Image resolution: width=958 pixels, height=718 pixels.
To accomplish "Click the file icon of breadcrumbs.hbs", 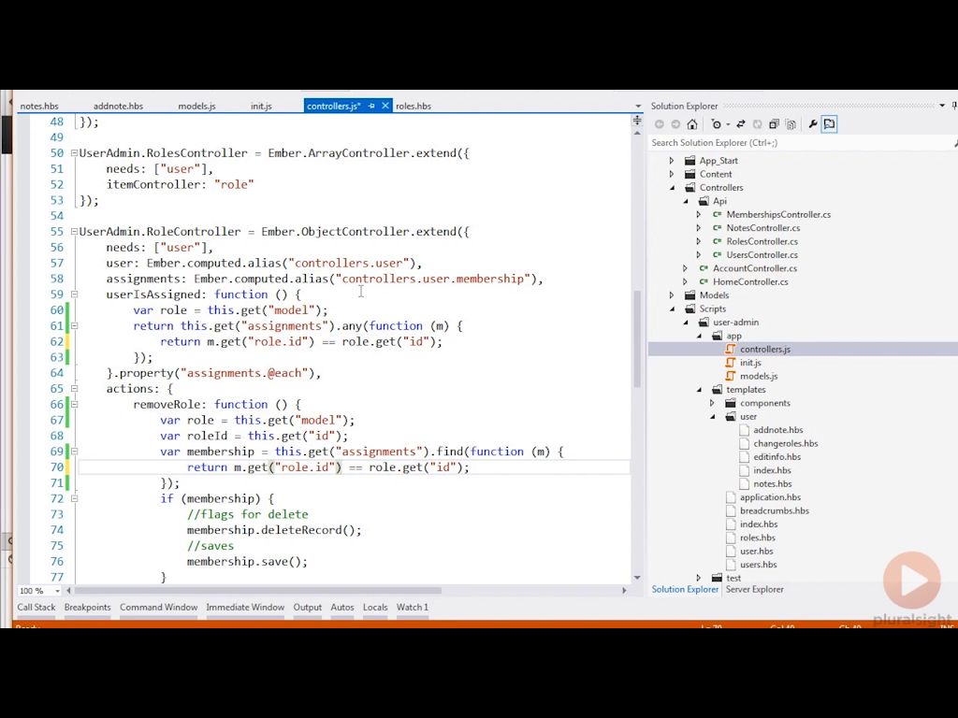I will (730, 510).
